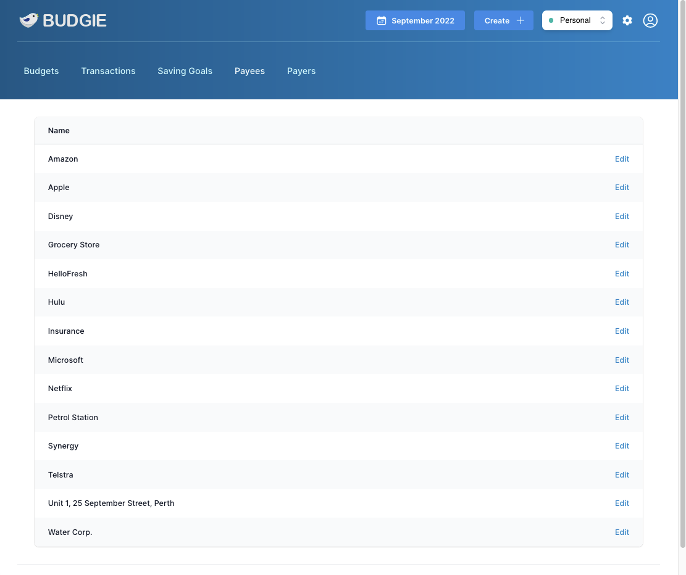Open the Saving Goals tab

185,71
